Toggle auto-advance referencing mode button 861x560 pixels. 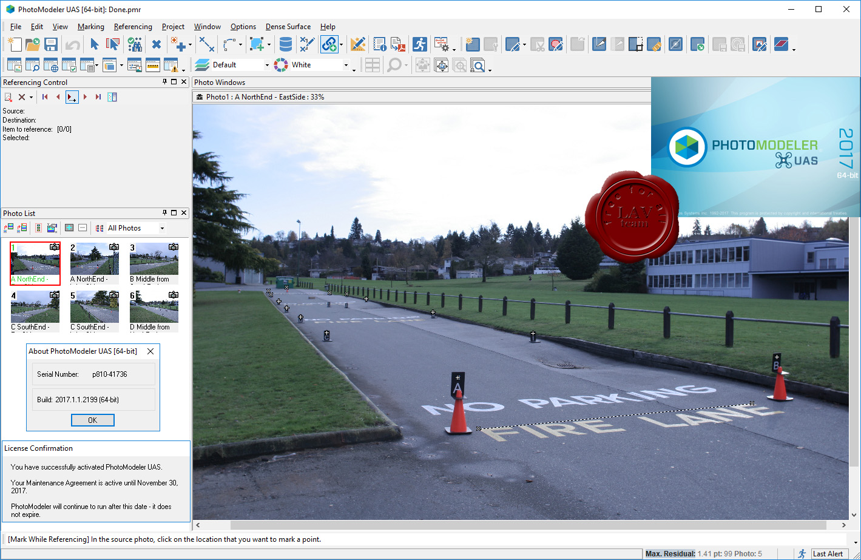[72, 97]
